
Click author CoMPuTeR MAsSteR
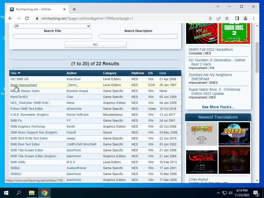tap(81, 144)
